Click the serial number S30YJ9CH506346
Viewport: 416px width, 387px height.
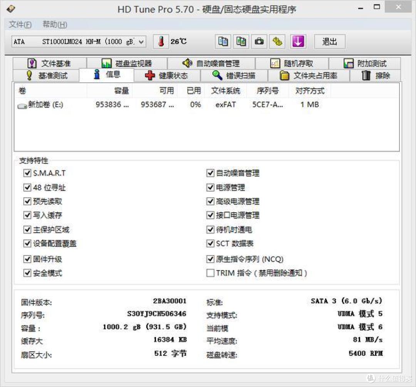point(156,314)
